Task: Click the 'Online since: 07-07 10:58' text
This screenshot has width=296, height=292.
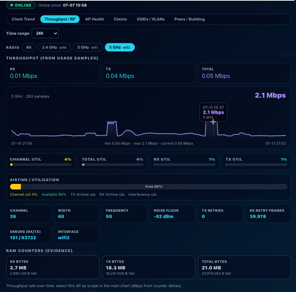Action: pyautogui.click(x=63, y=5)
